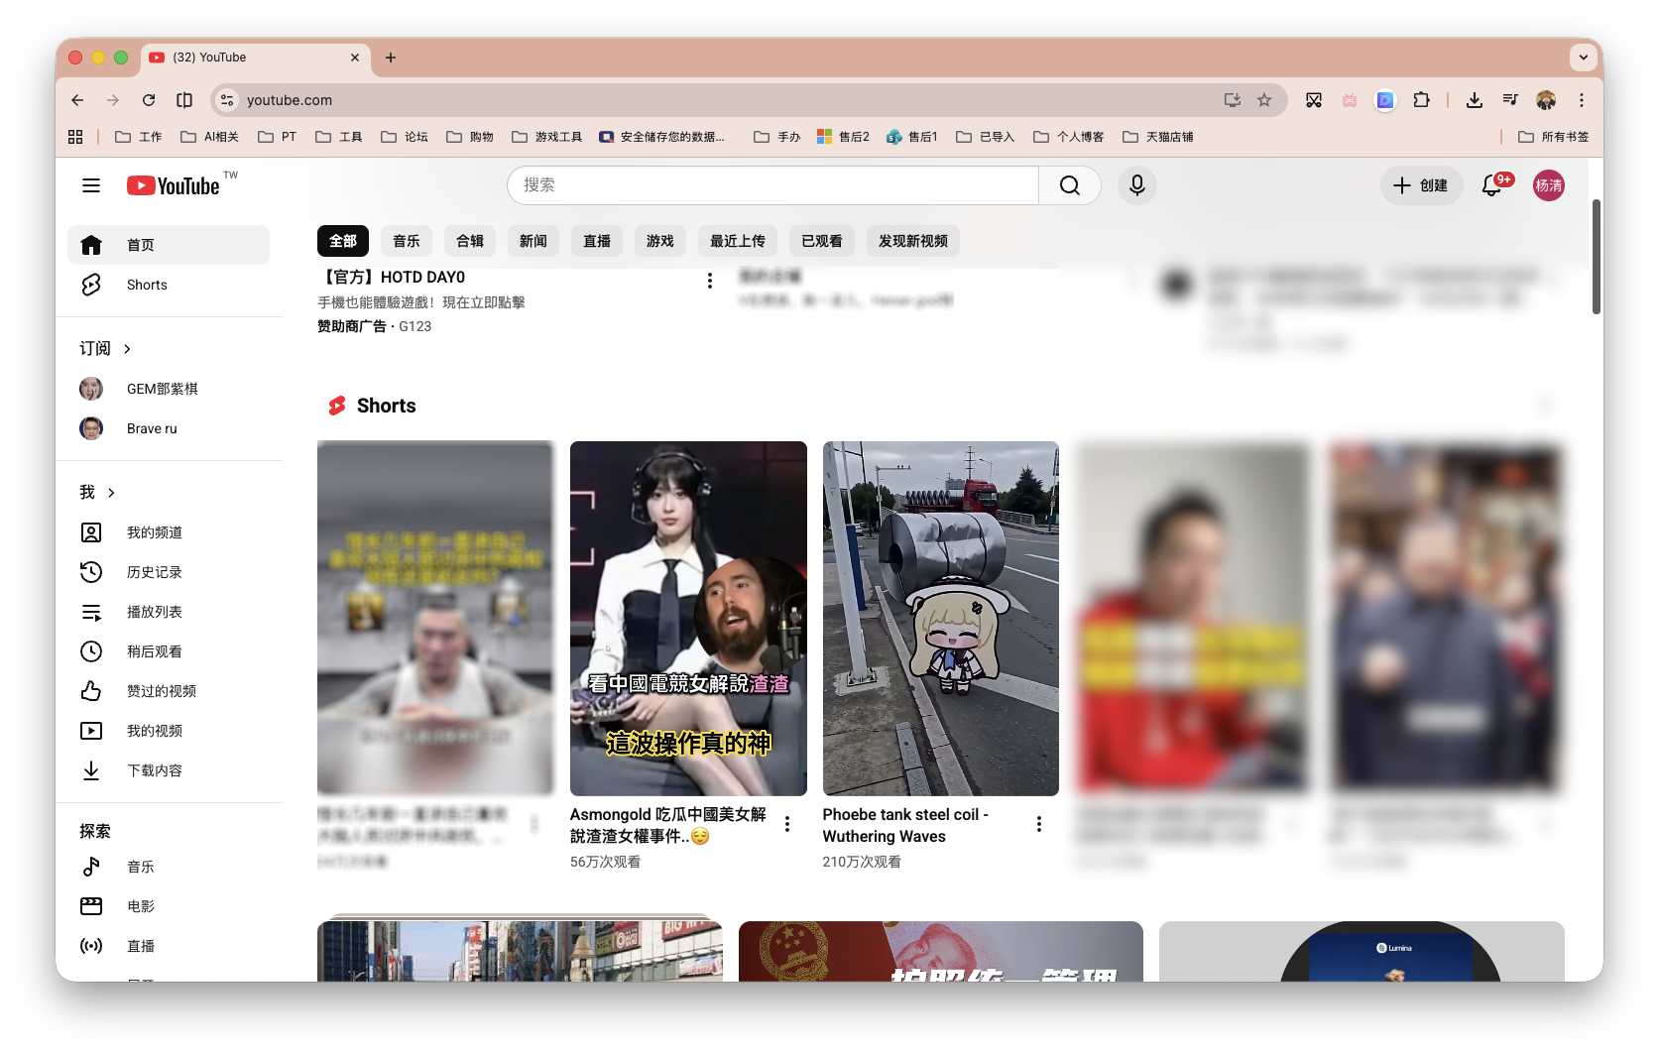Screen dimensions: 1659x1055
Task: Open the tab search dropdown arrow
Action: tap(1584, 58)
